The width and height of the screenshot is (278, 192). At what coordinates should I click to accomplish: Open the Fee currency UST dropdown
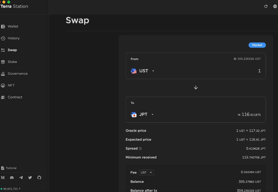coord(146,172)
